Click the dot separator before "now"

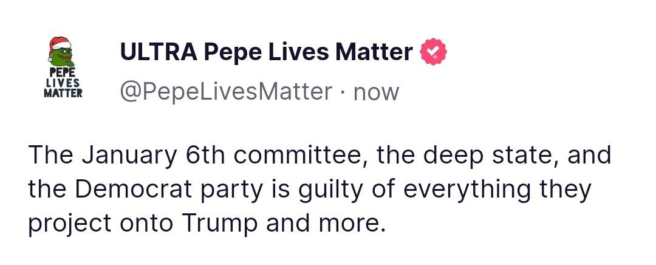click(x=343, y=92)
